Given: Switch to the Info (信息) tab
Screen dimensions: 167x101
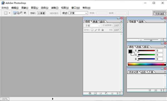Looking at the screenshot, I should pyautogui.click(x=141, y=22).
